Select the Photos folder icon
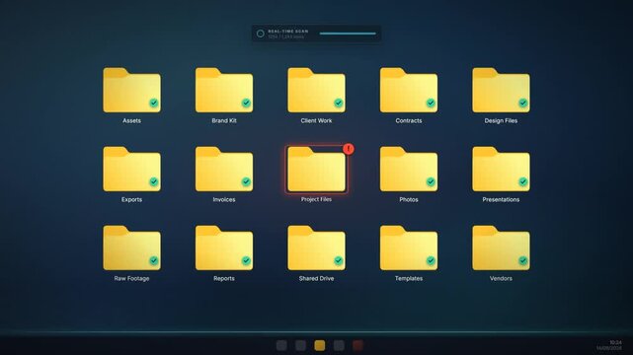This screenshot has width=633, height=355. pos(409,169)
